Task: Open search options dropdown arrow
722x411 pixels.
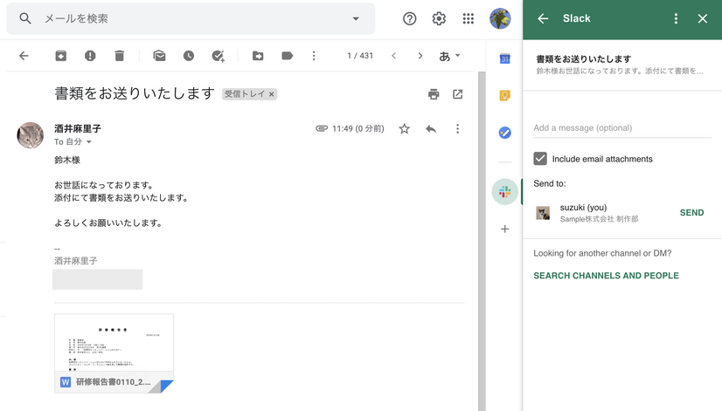Action: [356, 18]
